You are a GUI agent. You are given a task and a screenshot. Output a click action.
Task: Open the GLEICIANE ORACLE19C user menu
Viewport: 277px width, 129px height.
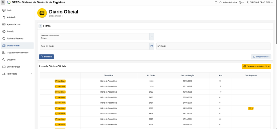point(260,2)
